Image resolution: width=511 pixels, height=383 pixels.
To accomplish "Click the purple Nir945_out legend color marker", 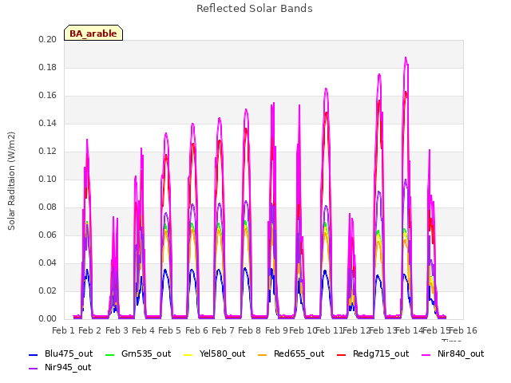I will pos(34,369).
